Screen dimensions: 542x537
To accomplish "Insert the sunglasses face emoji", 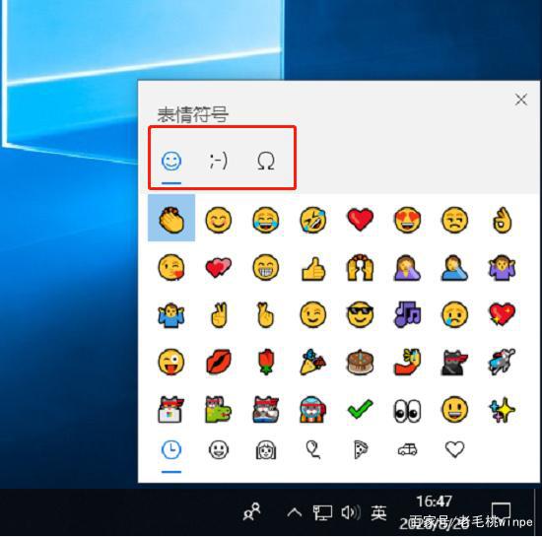I will pos(360,314).
